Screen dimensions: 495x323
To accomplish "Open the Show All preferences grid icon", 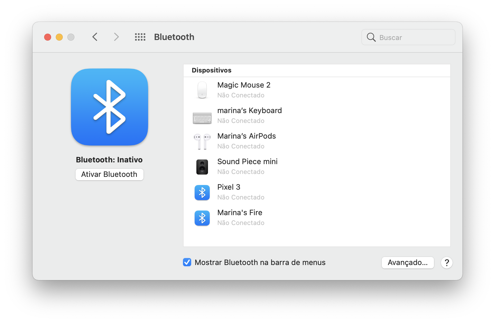I will [140, 37].
